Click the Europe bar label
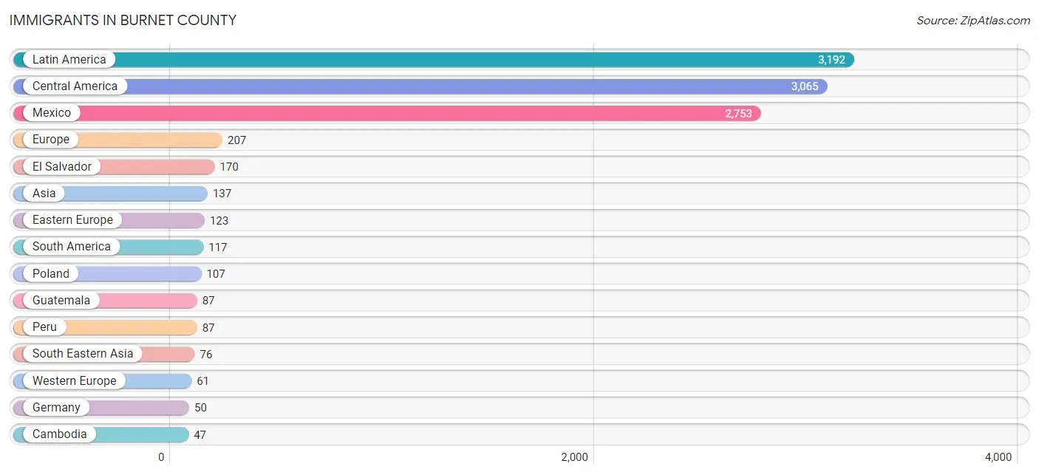Viewport: 1039px width, 475px height. (x=50, y=140)
